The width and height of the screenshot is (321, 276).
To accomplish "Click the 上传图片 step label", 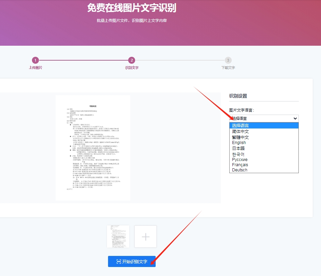I will tap(35, 68).
